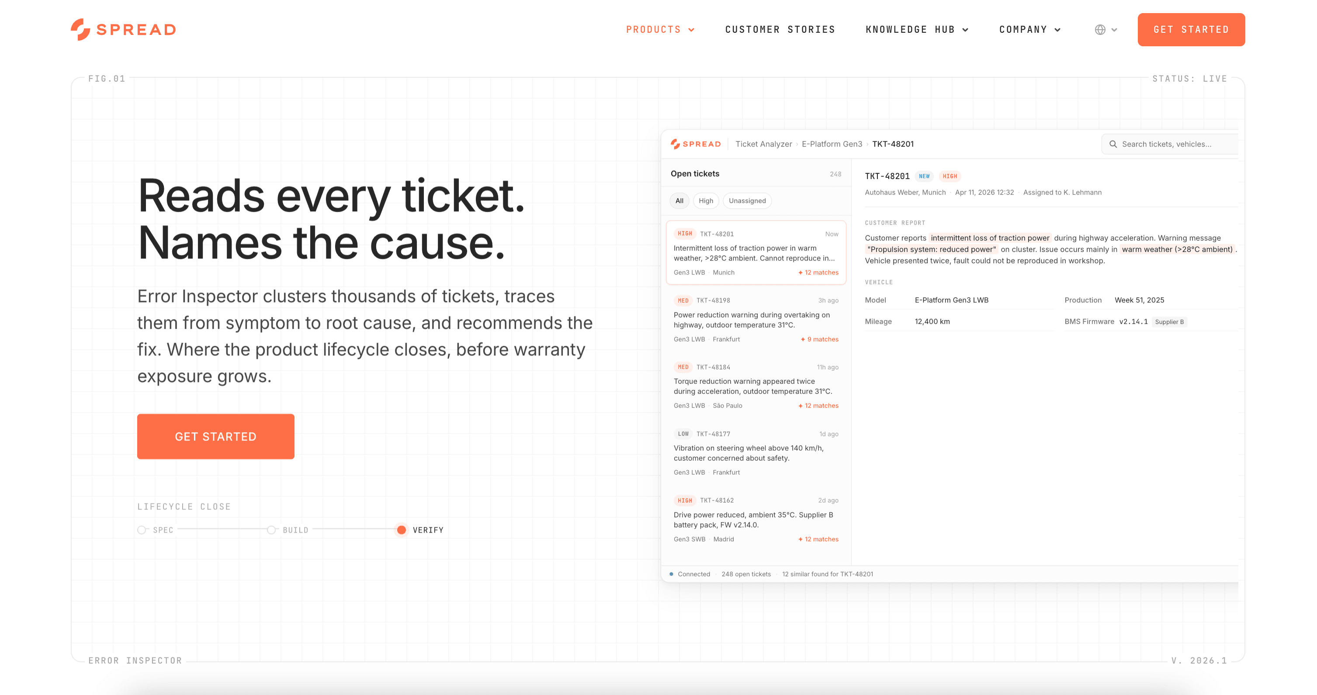Open ticket TKT-48198 power reduction warning

756,320
